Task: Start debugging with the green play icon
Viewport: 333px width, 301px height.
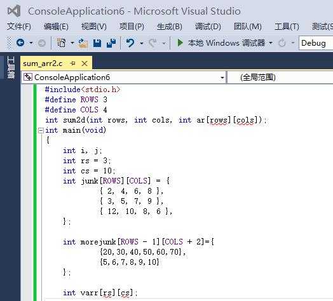Action: point(180,43)
